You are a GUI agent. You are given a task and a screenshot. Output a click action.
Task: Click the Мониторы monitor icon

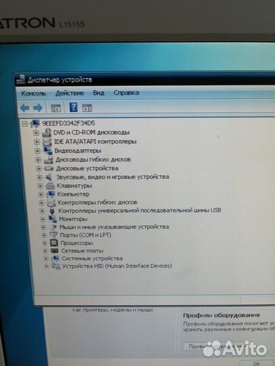[52, 219]
